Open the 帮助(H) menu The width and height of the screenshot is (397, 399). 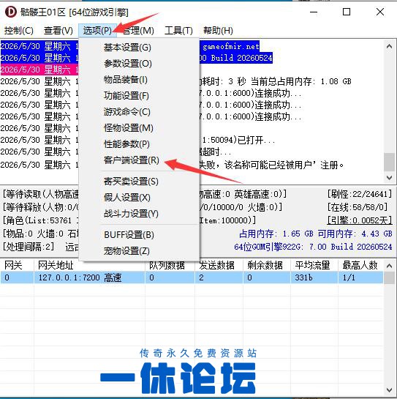click(x=218, y=31)
